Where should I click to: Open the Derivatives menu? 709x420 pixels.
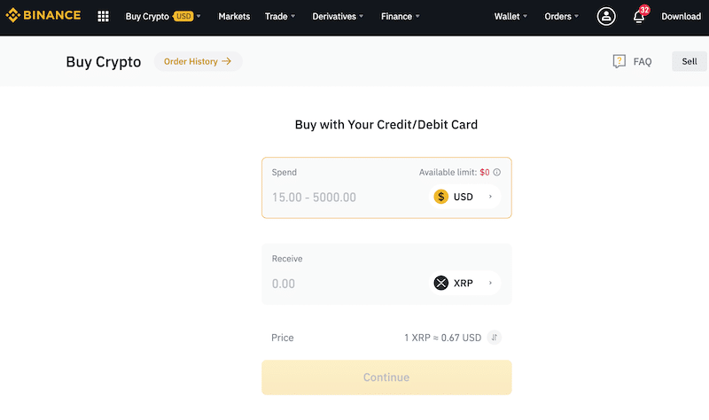[338, 16]
